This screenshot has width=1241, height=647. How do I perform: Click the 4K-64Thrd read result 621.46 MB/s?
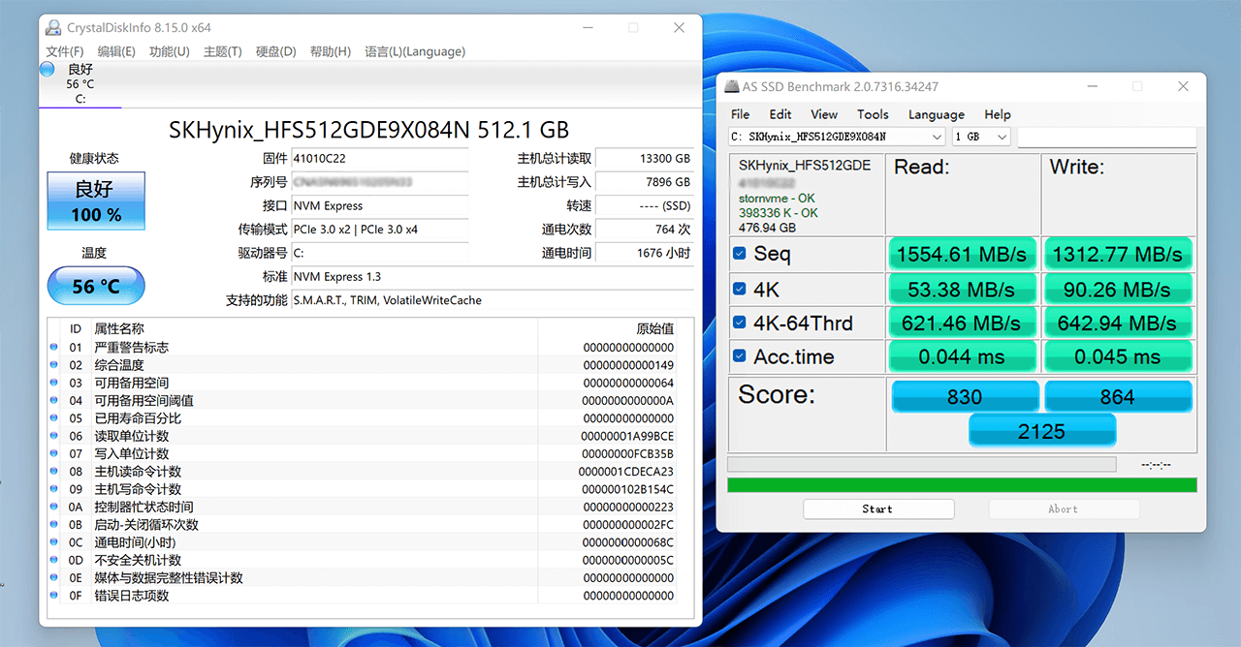click(962, 323)
